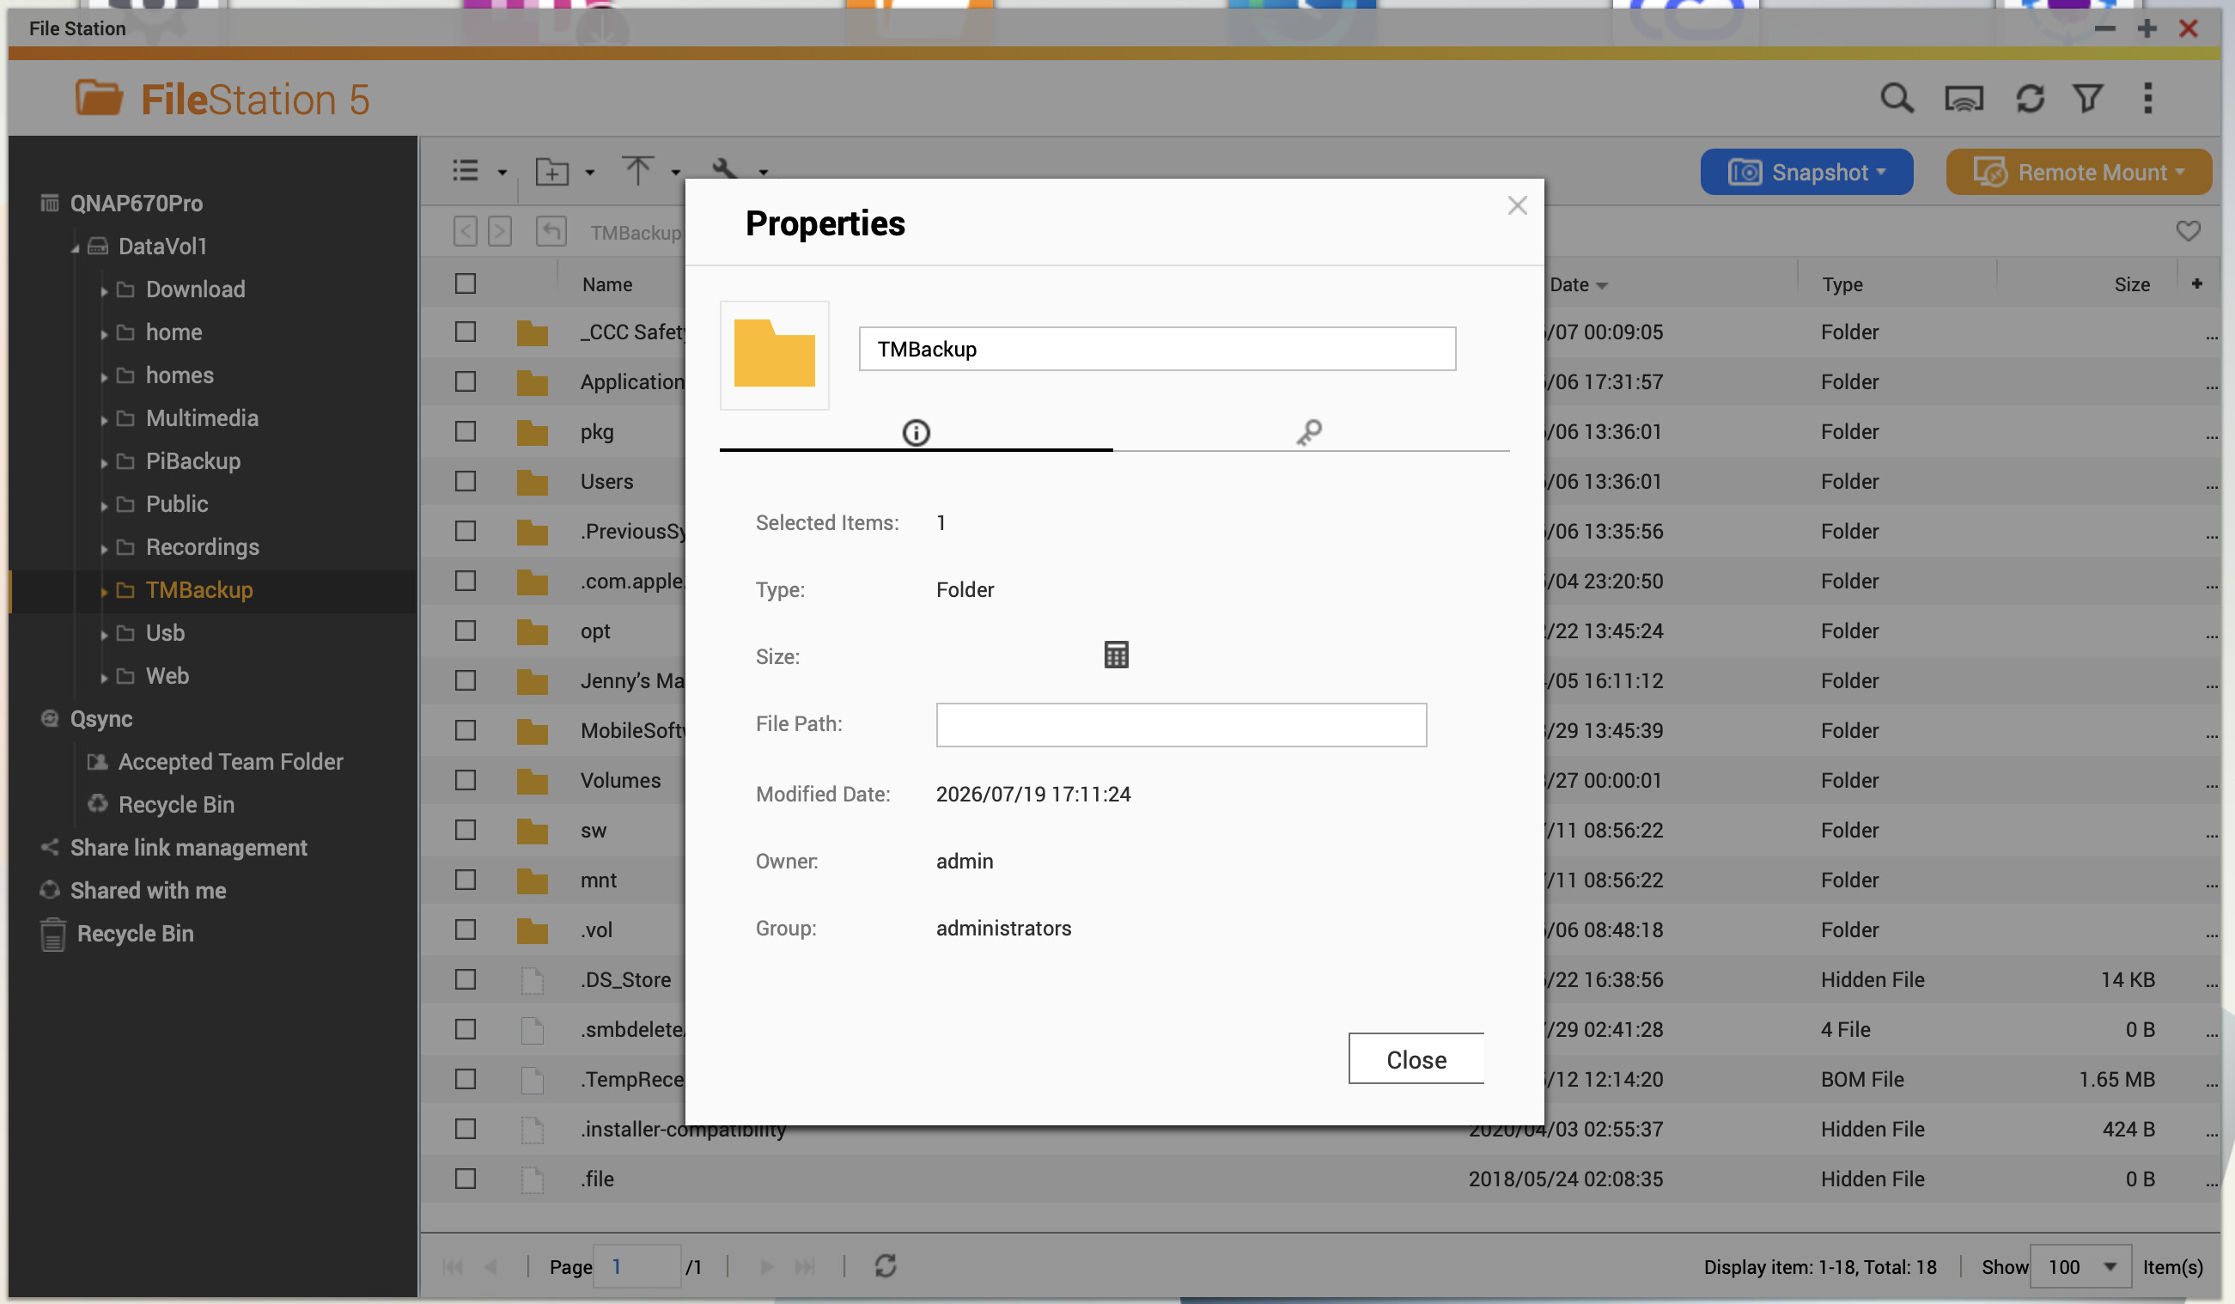The height and width of the screenshot is (1304, 2235).
Task: Check the box for the opt folder
Action: (x=465, y=631)
